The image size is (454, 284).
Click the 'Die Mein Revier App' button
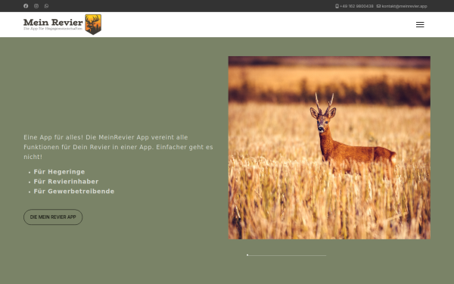[x=53, y=217]
